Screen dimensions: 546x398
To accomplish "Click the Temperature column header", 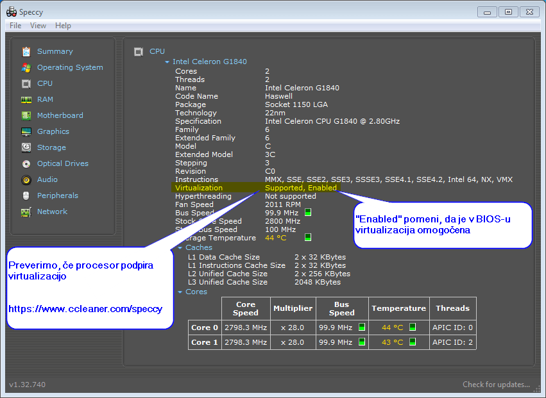I will [x=398, y=308].
